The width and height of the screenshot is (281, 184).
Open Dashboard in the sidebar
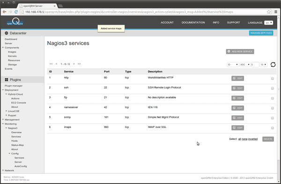(11, 39)
